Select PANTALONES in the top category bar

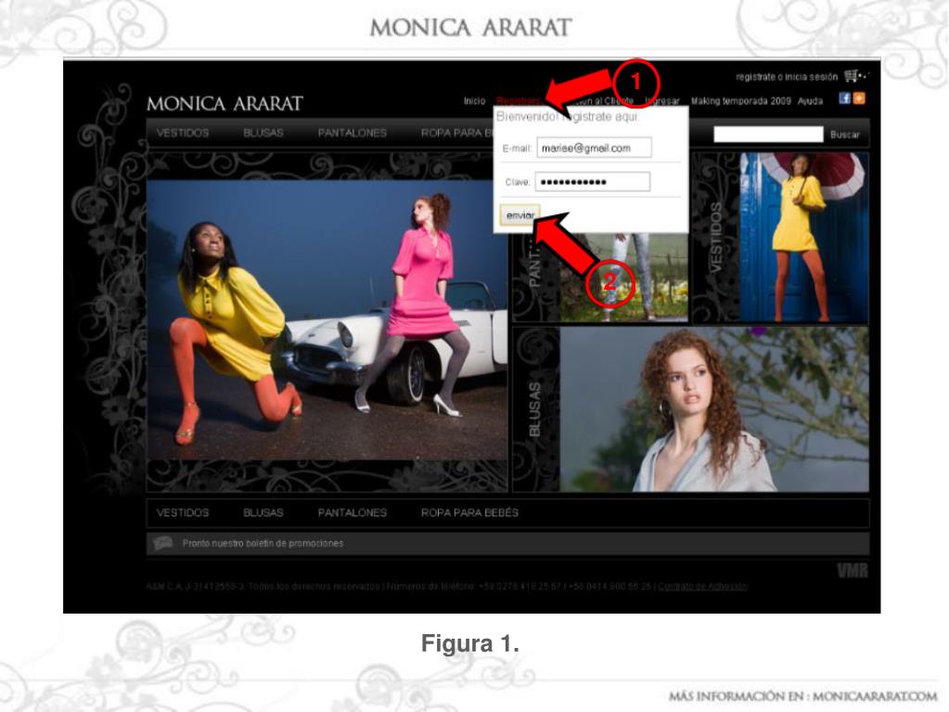[353, 133]
